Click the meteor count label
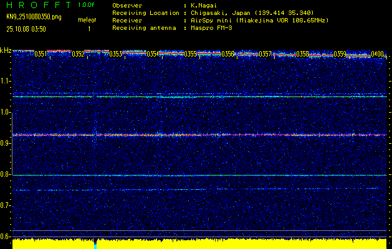 click(x=87, y=21)
